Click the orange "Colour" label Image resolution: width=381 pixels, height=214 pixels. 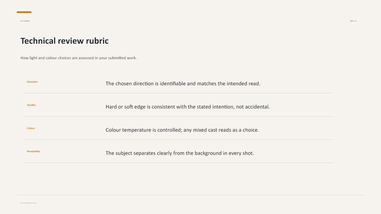31,128
